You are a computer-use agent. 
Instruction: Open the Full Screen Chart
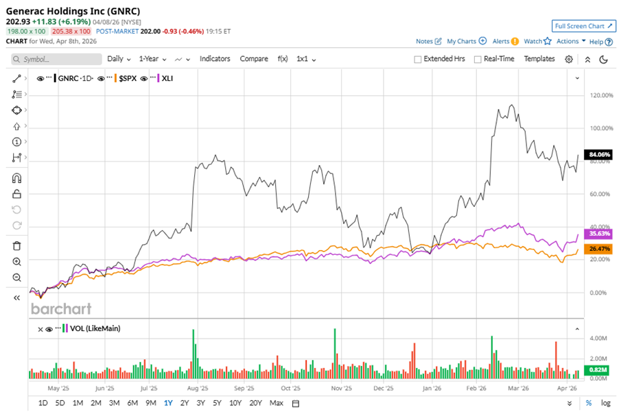coord(583,26)
